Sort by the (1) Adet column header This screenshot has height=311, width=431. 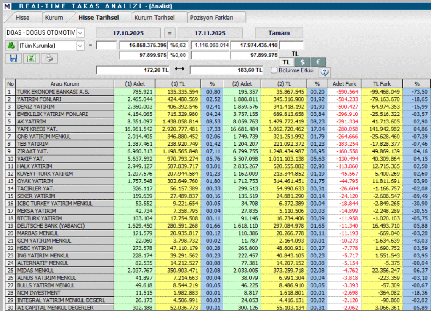pos(135,84)
